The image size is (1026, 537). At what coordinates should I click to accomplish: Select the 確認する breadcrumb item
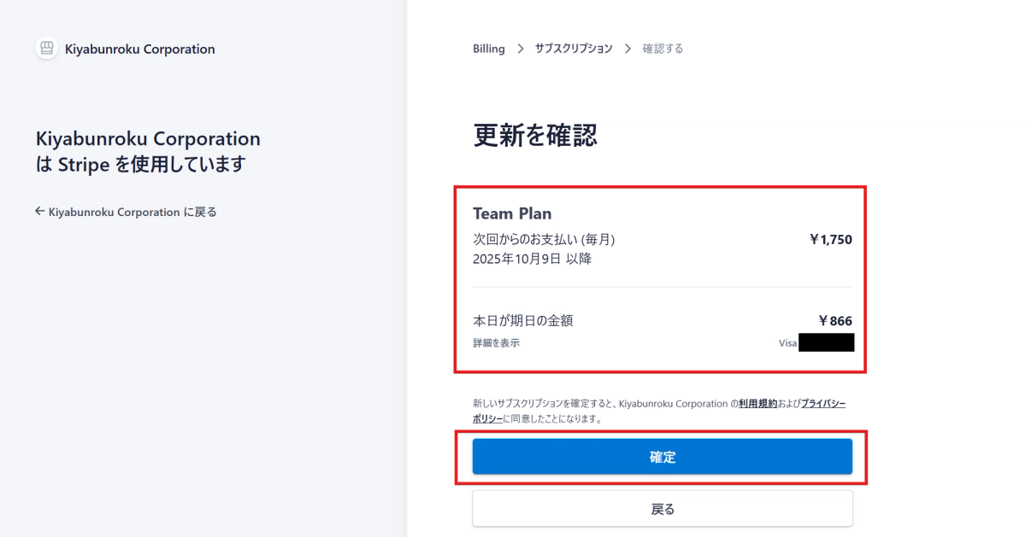coord(663,49)
